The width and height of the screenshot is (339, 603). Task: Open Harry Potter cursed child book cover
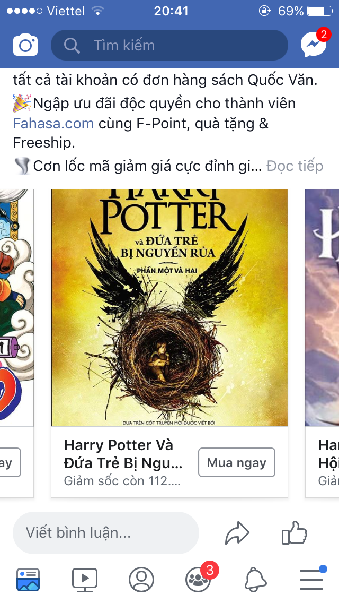(x=169, y=308)
